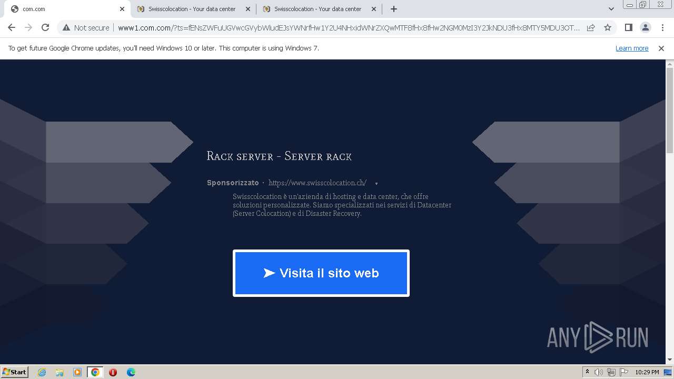Screen dimensions: 674x379
Task: Open Windows Media Player from taskbar
Action: tap(77, 372)
